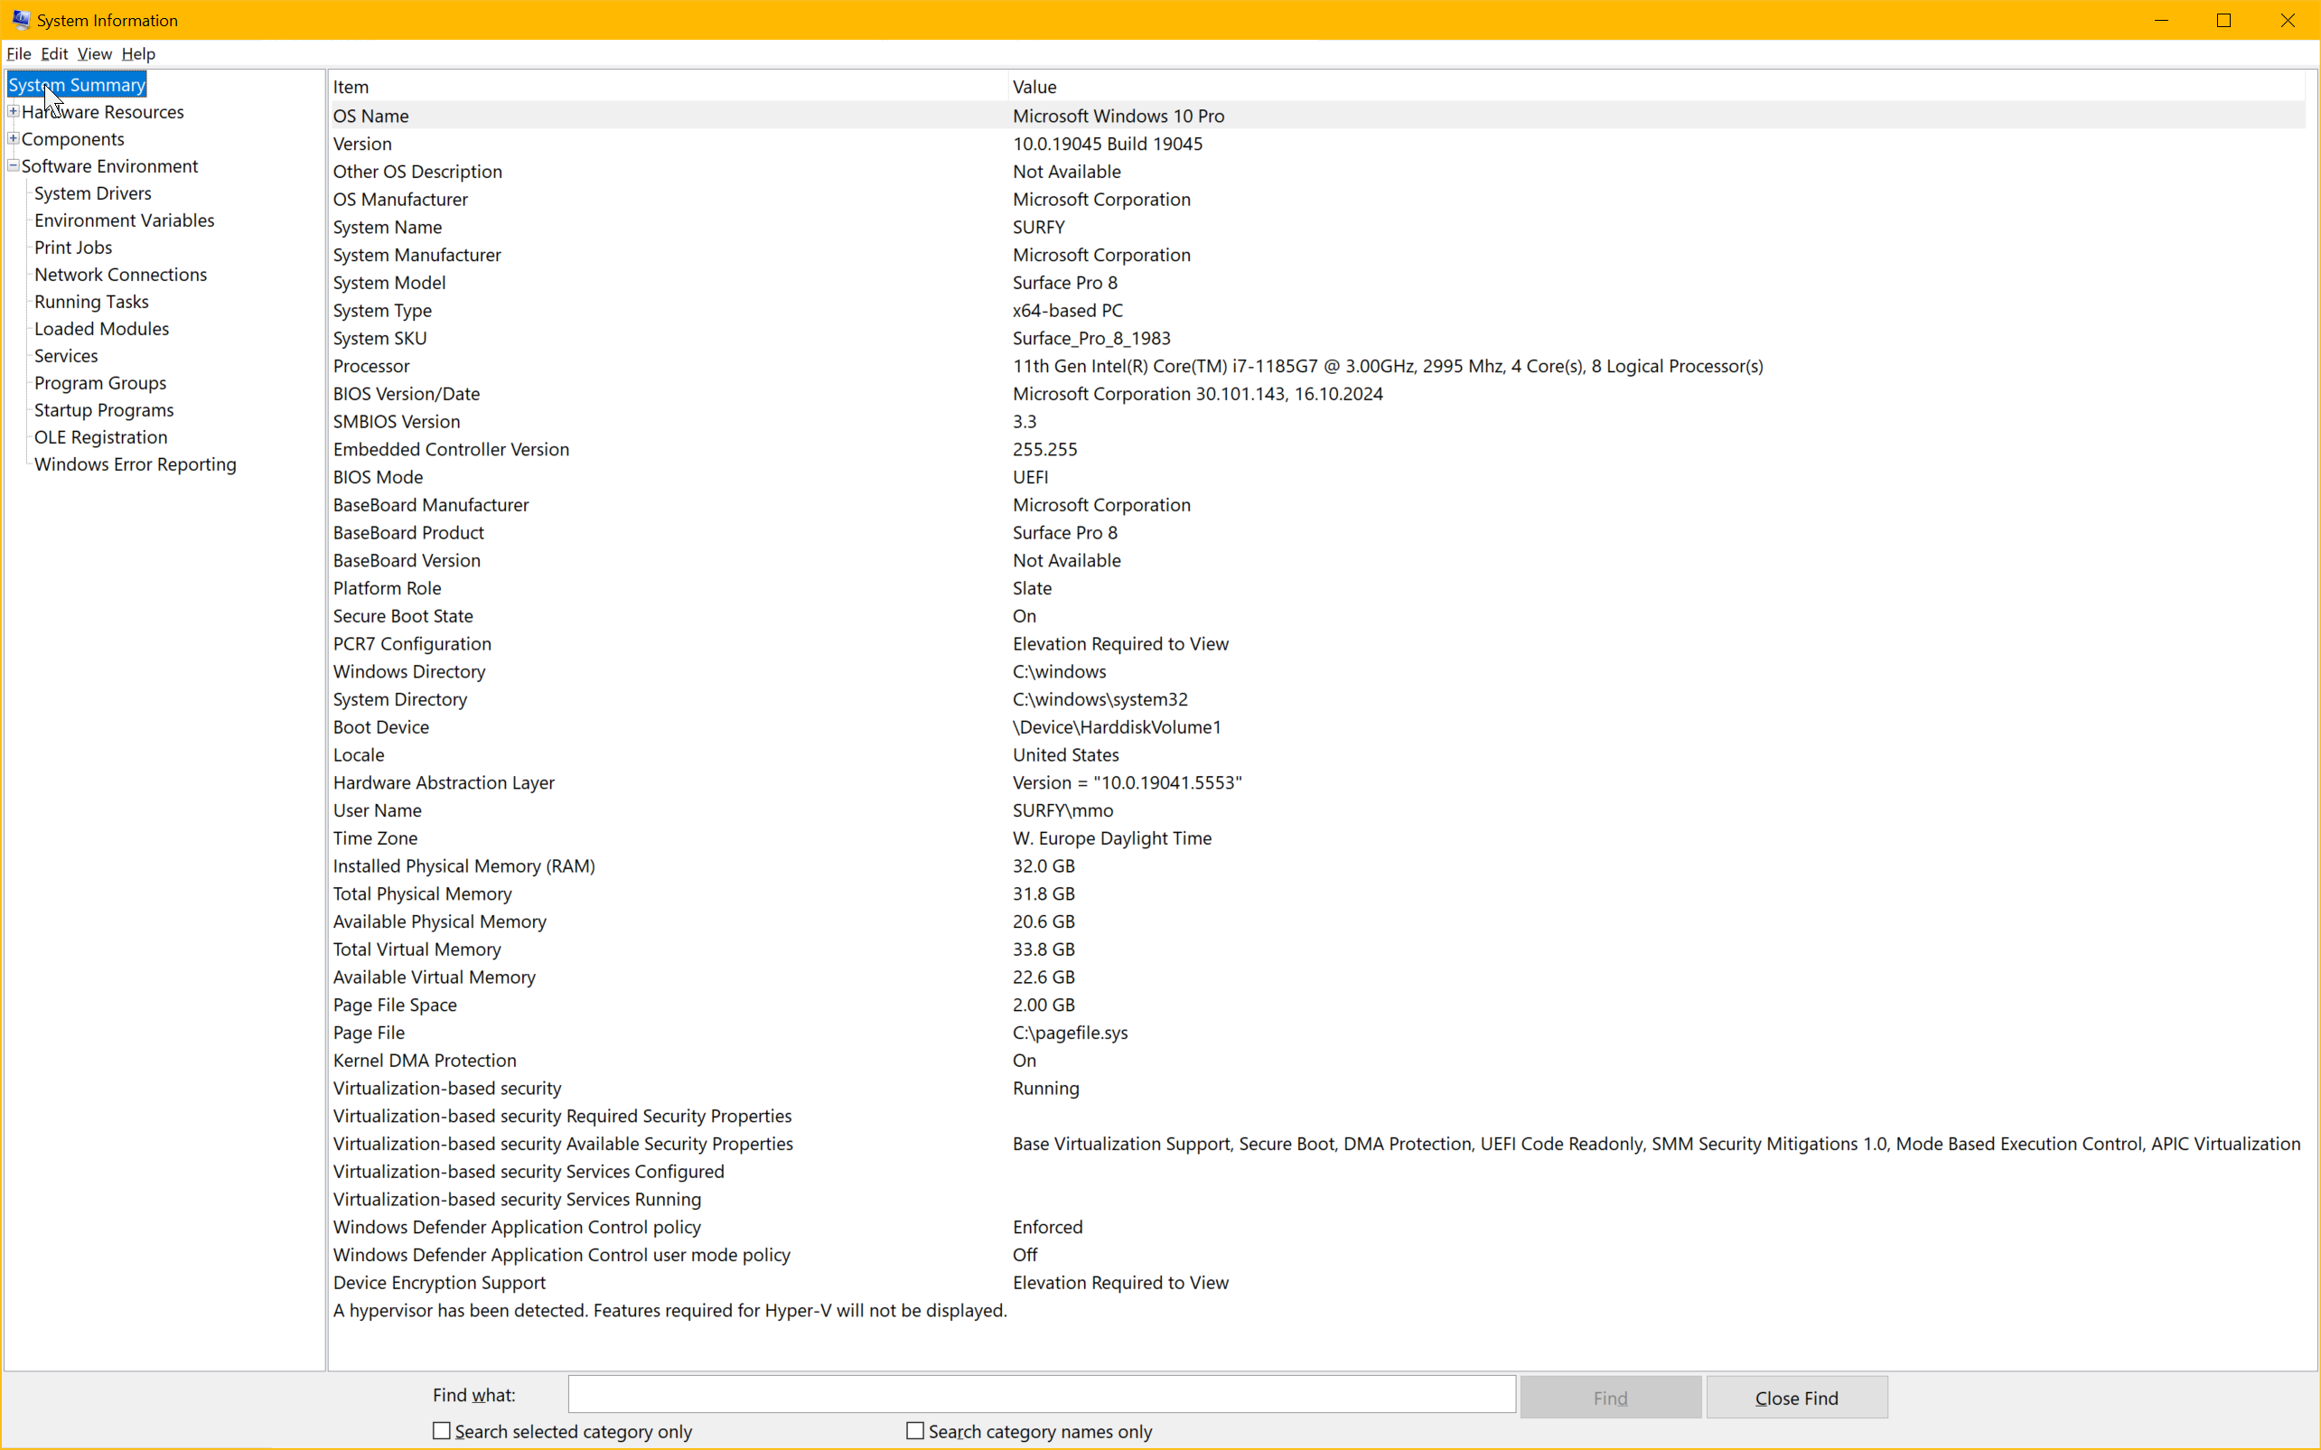
Task: Expand the Components tree node
Action: (x=14, y=138)
